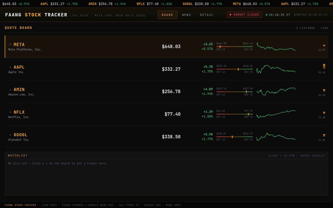The image size is (333, 208).
Task: Click the AAPL day low-high range bar
Action: (235, 69)
